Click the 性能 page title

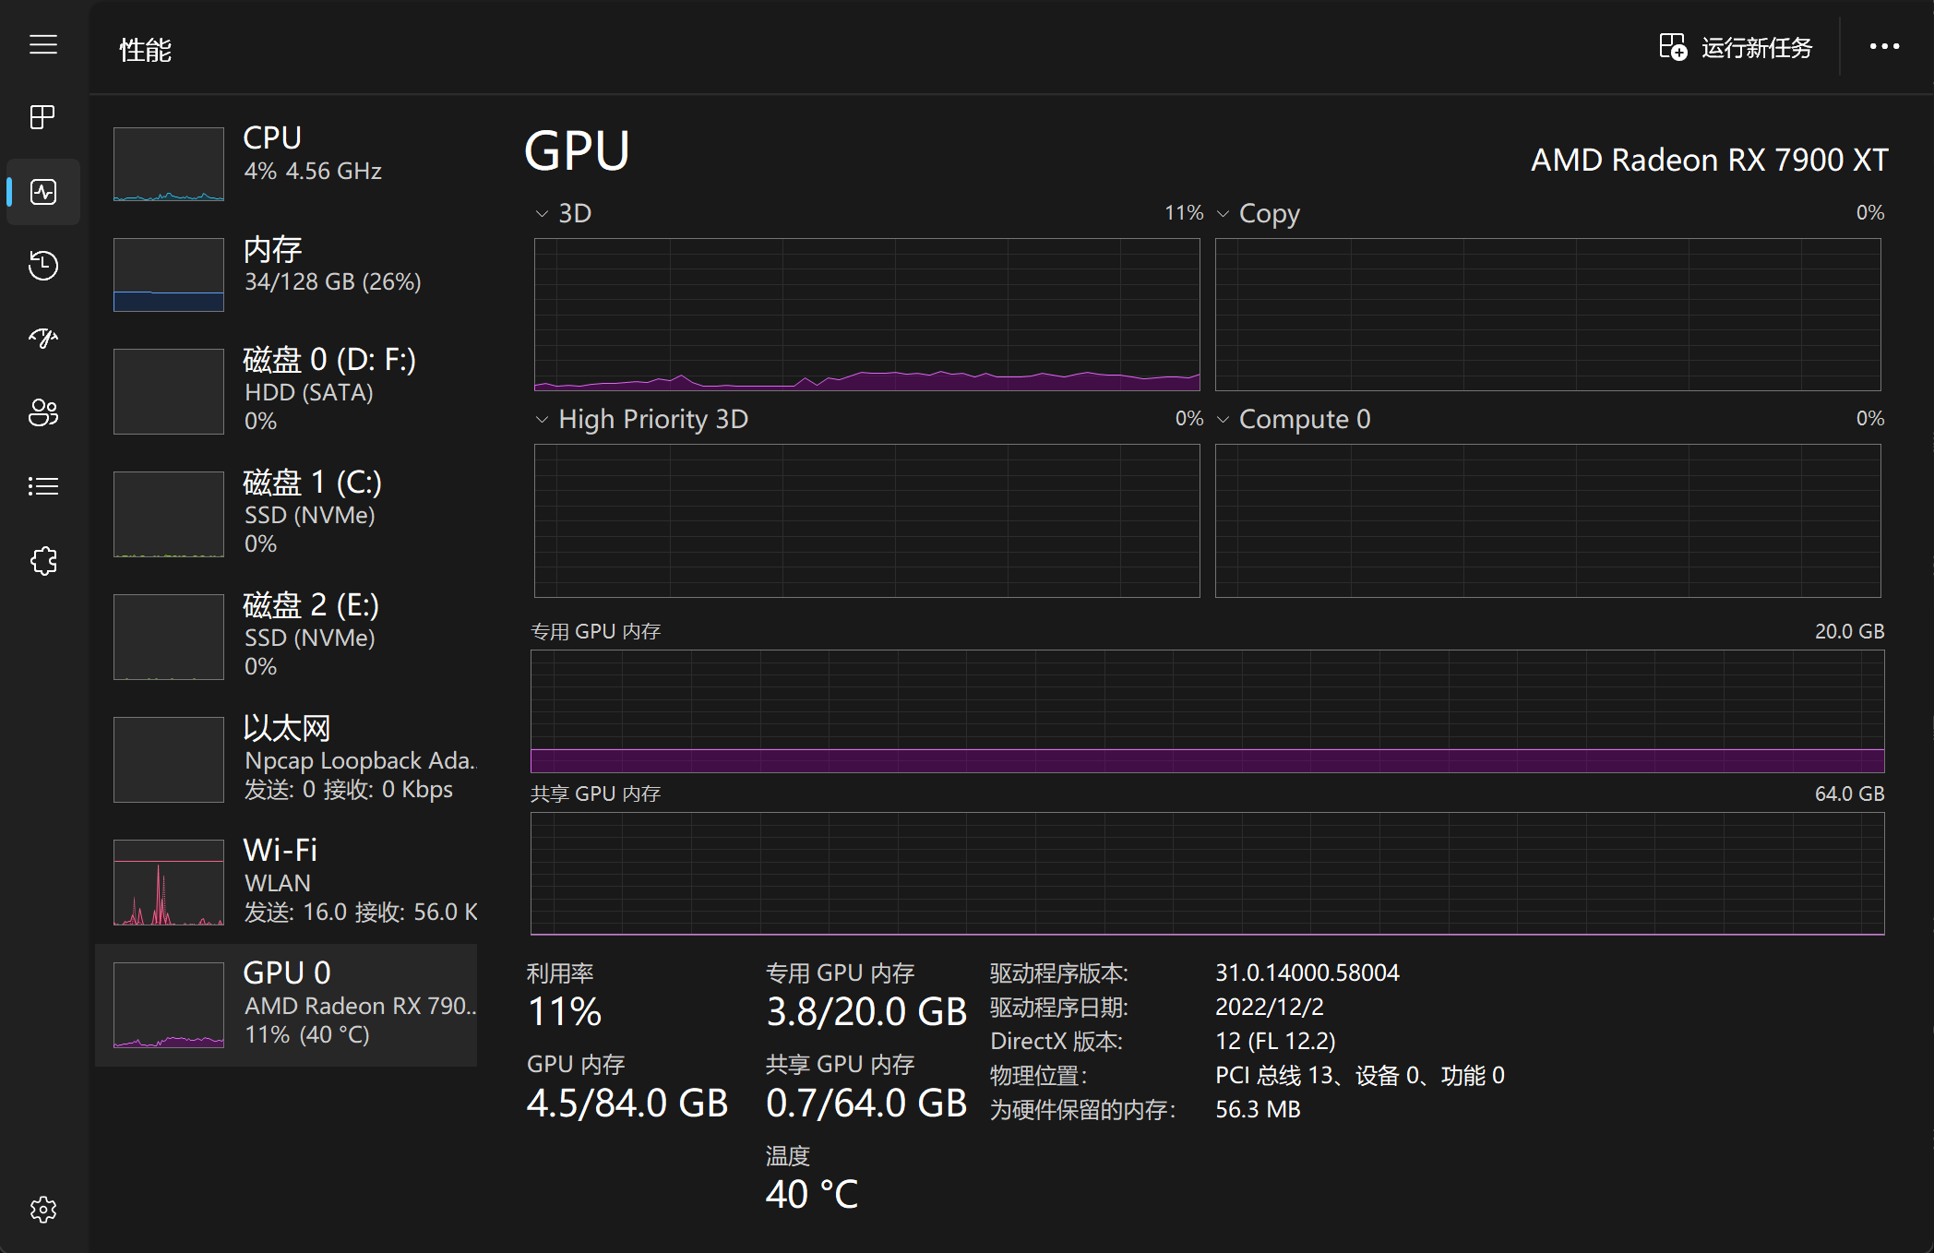(x=146, y=50)
